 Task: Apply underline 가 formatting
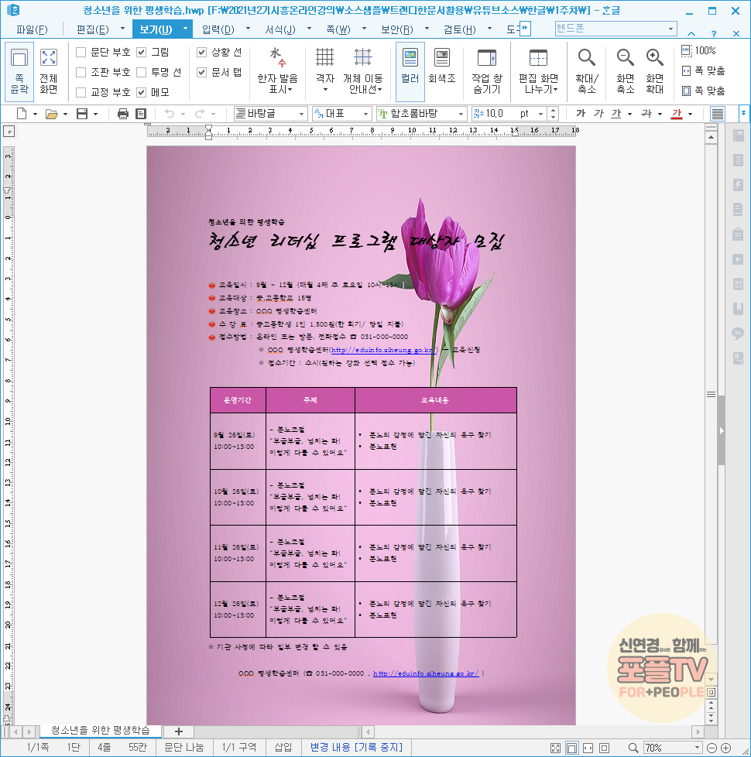pos(616,114)
